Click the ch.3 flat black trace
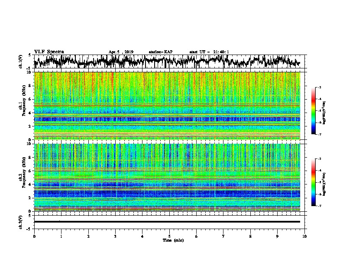 tap(167, 222)
